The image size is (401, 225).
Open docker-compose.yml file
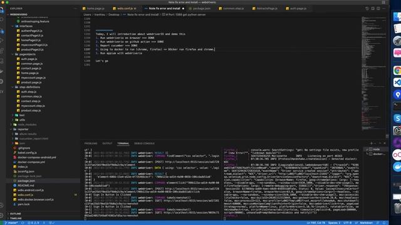click(x=31, y=162)
